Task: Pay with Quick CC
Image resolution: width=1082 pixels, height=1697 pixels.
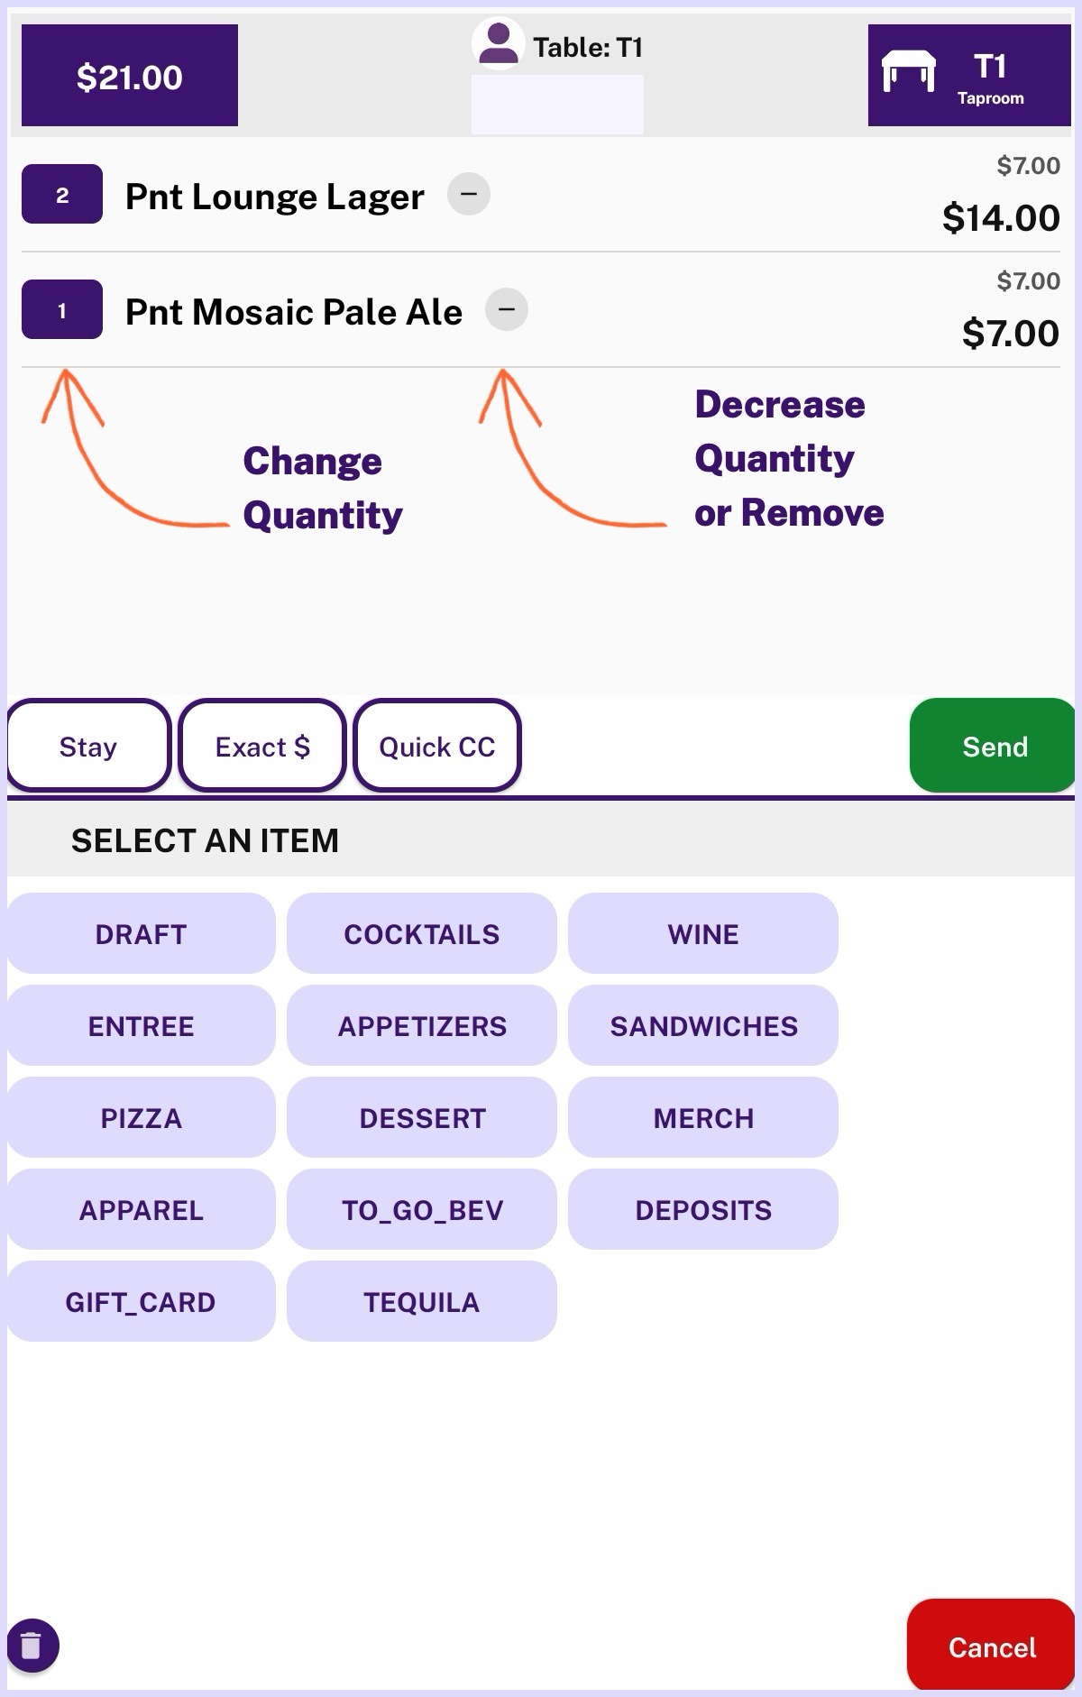Action: coord(437,746)
